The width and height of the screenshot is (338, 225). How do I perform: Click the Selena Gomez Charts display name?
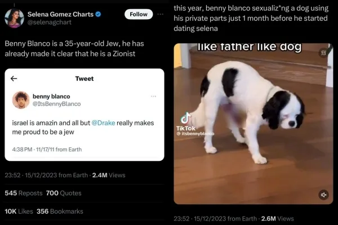tap(60, 14)
